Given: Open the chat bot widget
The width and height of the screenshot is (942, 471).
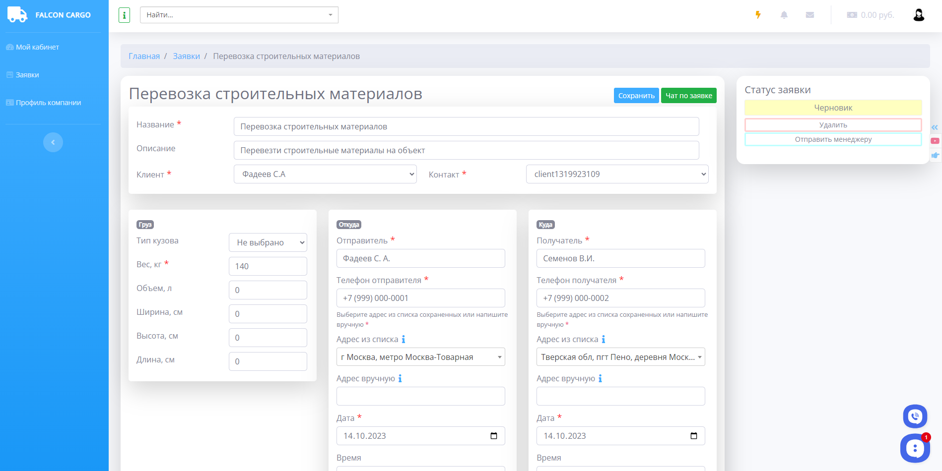Looking at the screenshot, I should click(x=915, y=448).
